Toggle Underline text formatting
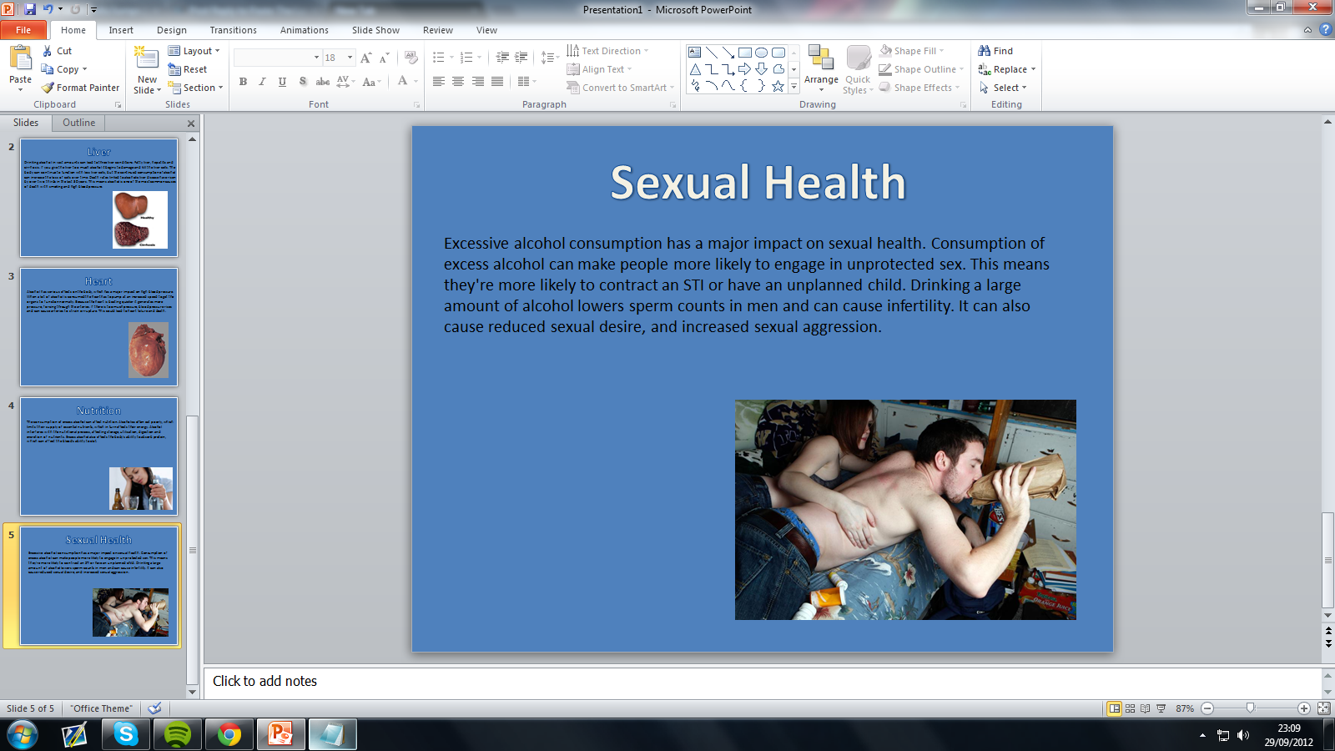This screenshot has width=1335, height=751. pyautogui.click(x=282, y=82)
